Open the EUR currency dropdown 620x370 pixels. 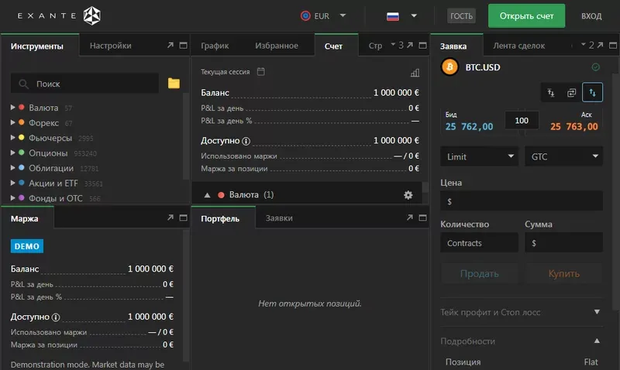(x=323, y=15)
